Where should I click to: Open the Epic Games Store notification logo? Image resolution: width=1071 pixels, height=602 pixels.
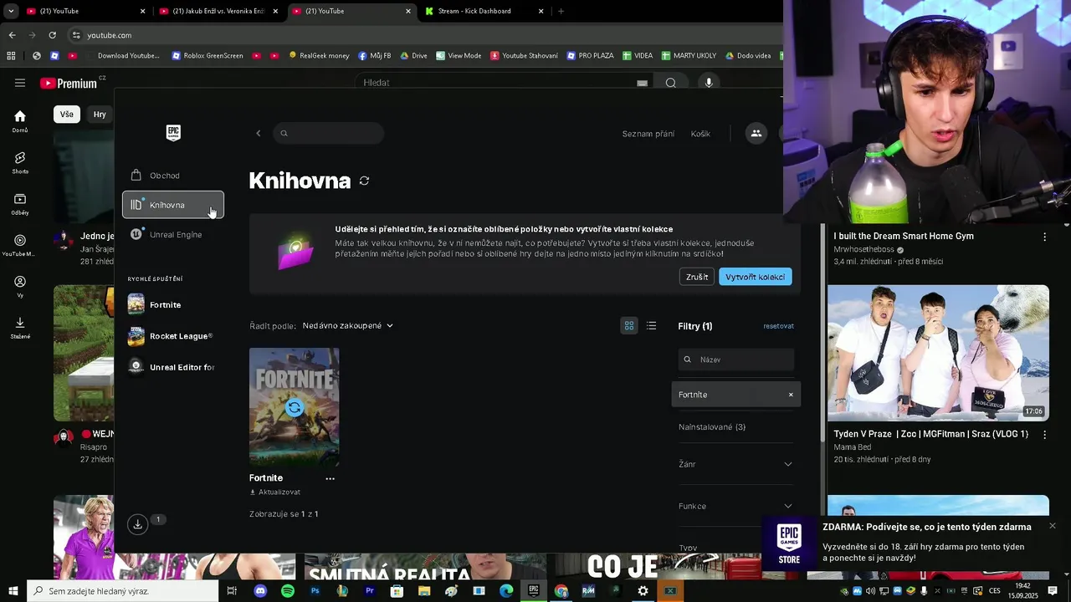(x=789, y=544)
